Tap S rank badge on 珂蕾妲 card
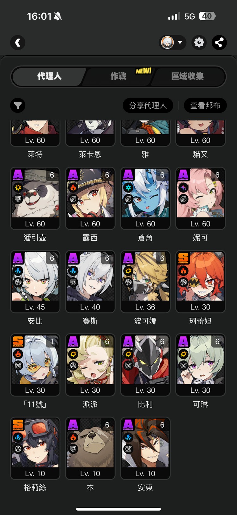The image size is (237, 515). (x=183, y=258)
